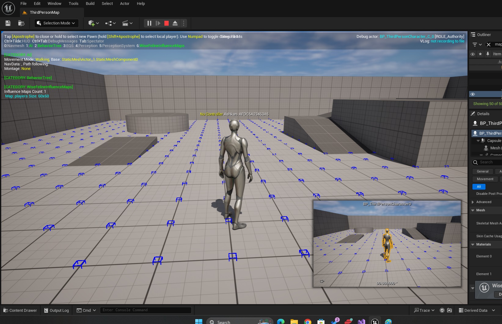Open the Selection Mode dropdown
Viewport: 502px width, 324px height.
tap(57, 23)
